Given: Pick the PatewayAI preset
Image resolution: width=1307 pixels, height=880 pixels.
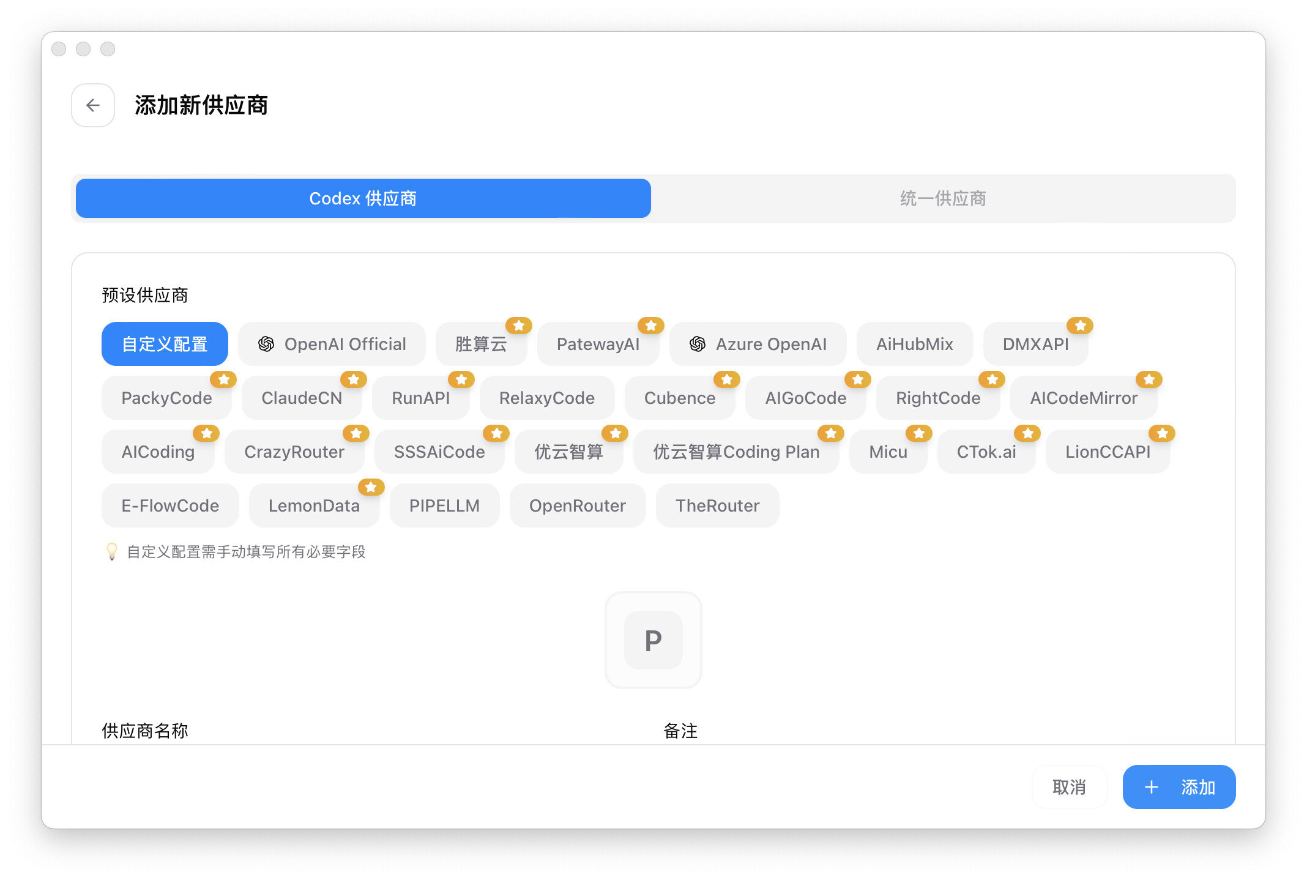Looking at the screenshot, I should (598, 344).
